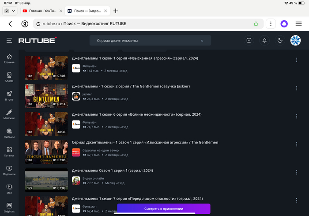Open thumbnail of episode 6 video

tap(46, 124)
